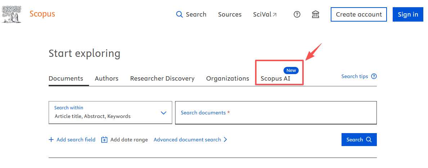Click the plus icon for Add search field

(51, 140)
